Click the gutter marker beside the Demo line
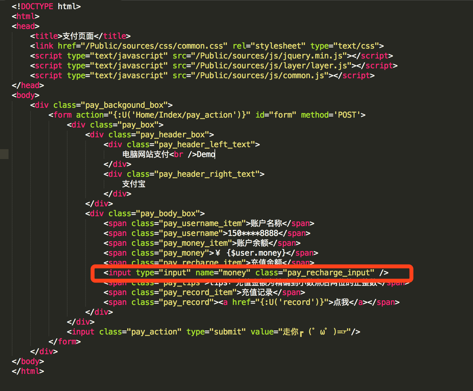This screenshot has height=391, width=473. 4,154
